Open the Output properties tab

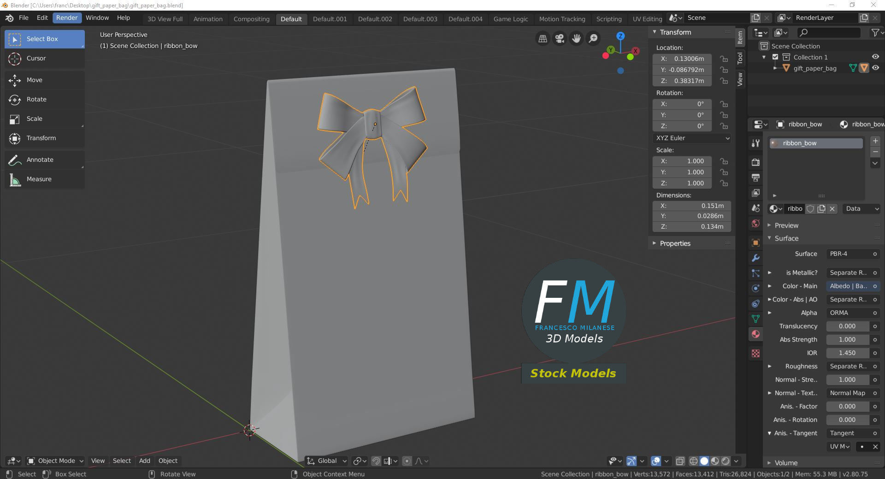(x=755, y=177)
